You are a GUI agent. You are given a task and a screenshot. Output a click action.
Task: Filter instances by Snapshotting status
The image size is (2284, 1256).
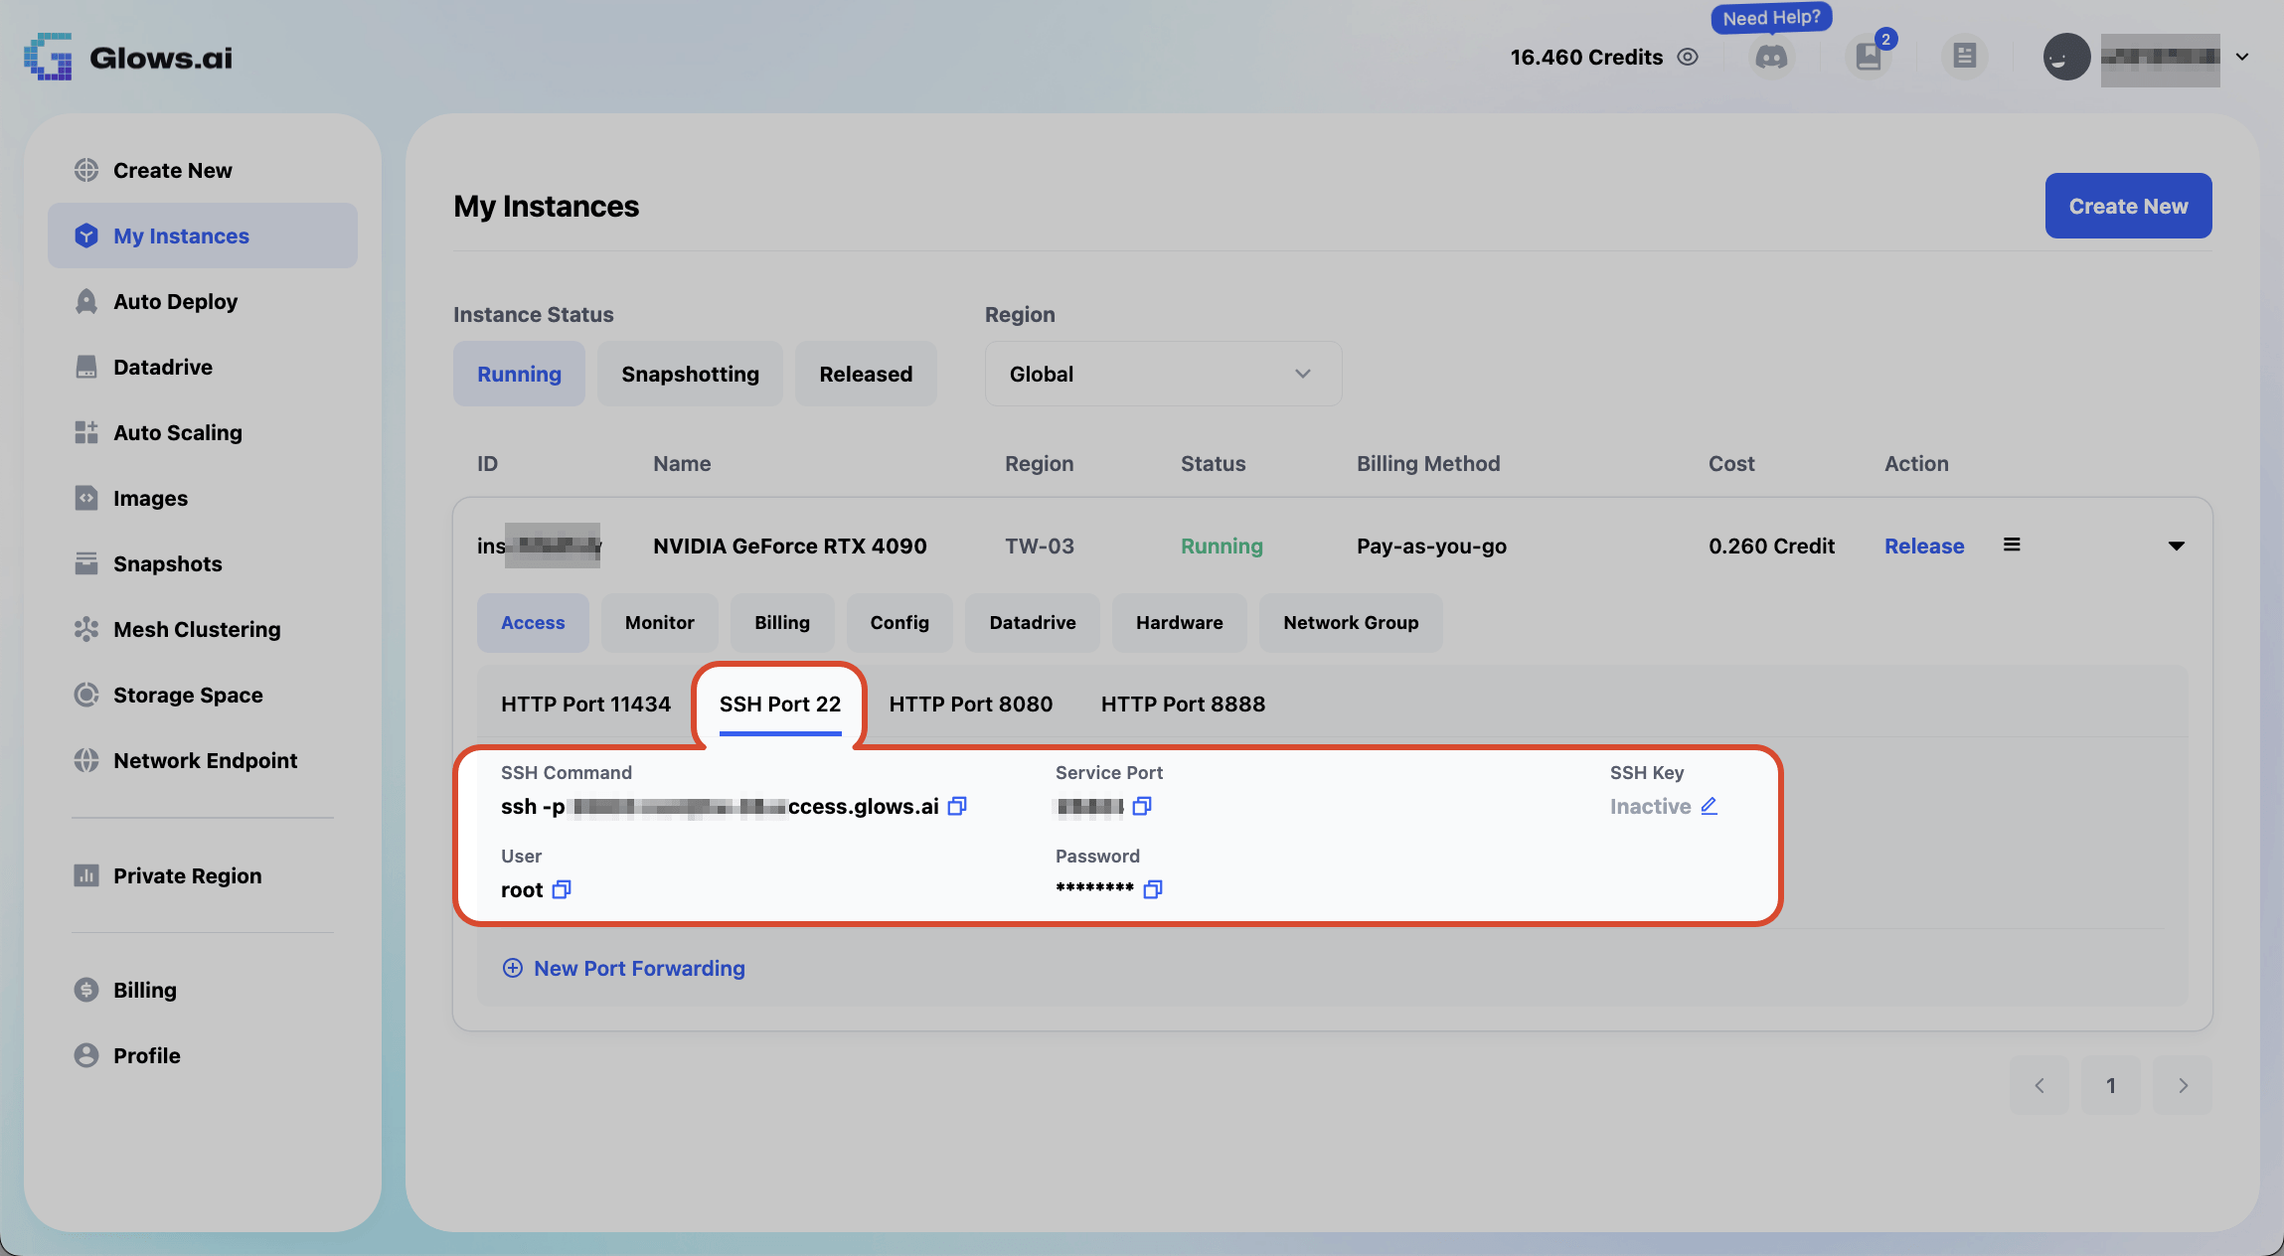(x=690, y=374)
